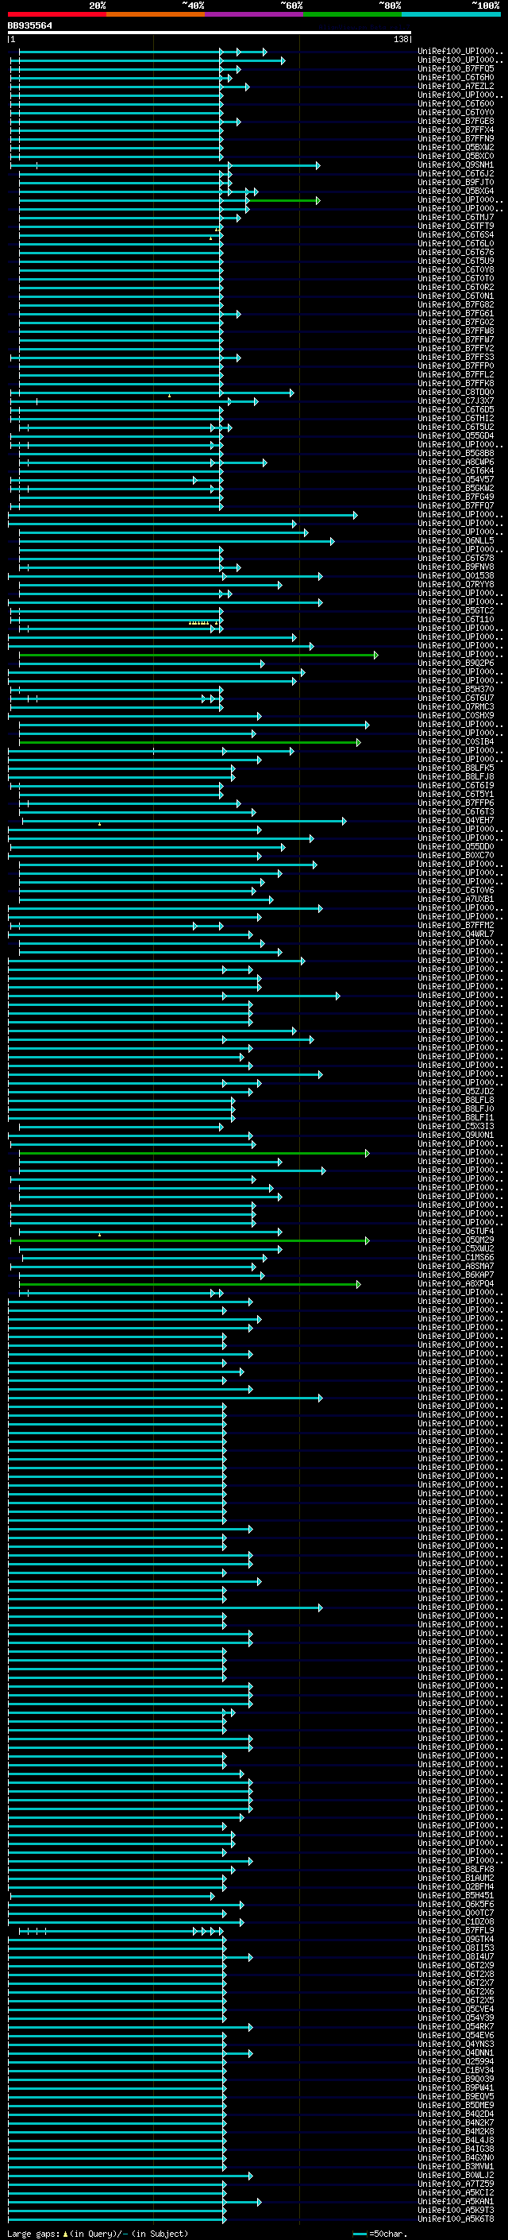
Task: Select the UniRef100_Q5ZJD2 label
Action: coord(456,1091)
